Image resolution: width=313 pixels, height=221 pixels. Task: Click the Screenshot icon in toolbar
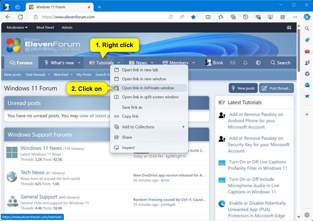[x=270, y=17]
